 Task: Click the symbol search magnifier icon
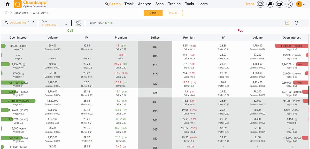click(6, 23)
